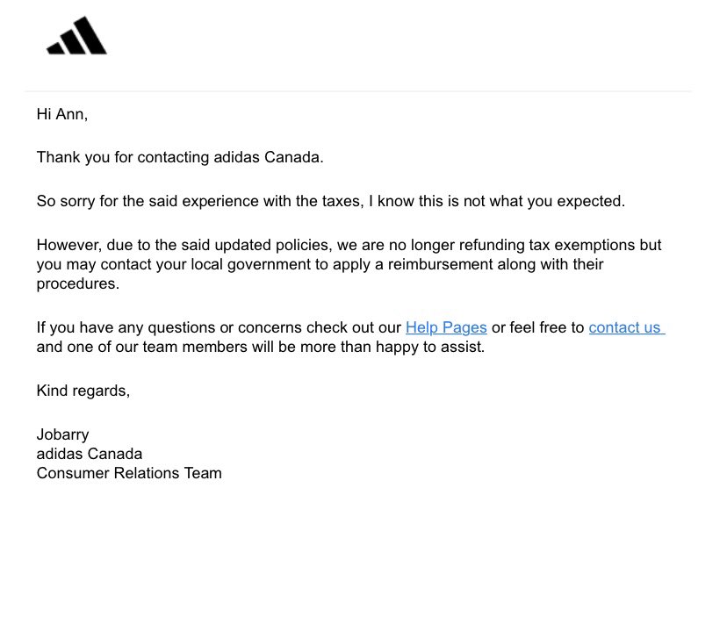Follow the contact us link
This screenshot has height=617, width=727.
626,327
